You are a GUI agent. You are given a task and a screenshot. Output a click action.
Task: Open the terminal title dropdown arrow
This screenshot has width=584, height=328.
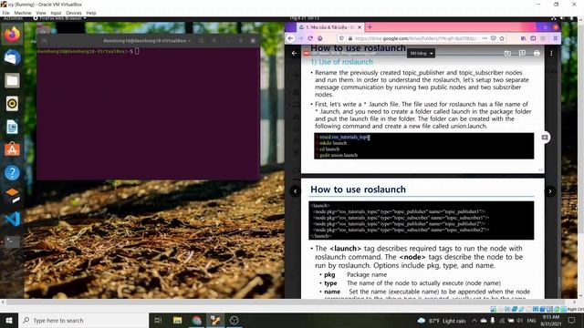189,40
